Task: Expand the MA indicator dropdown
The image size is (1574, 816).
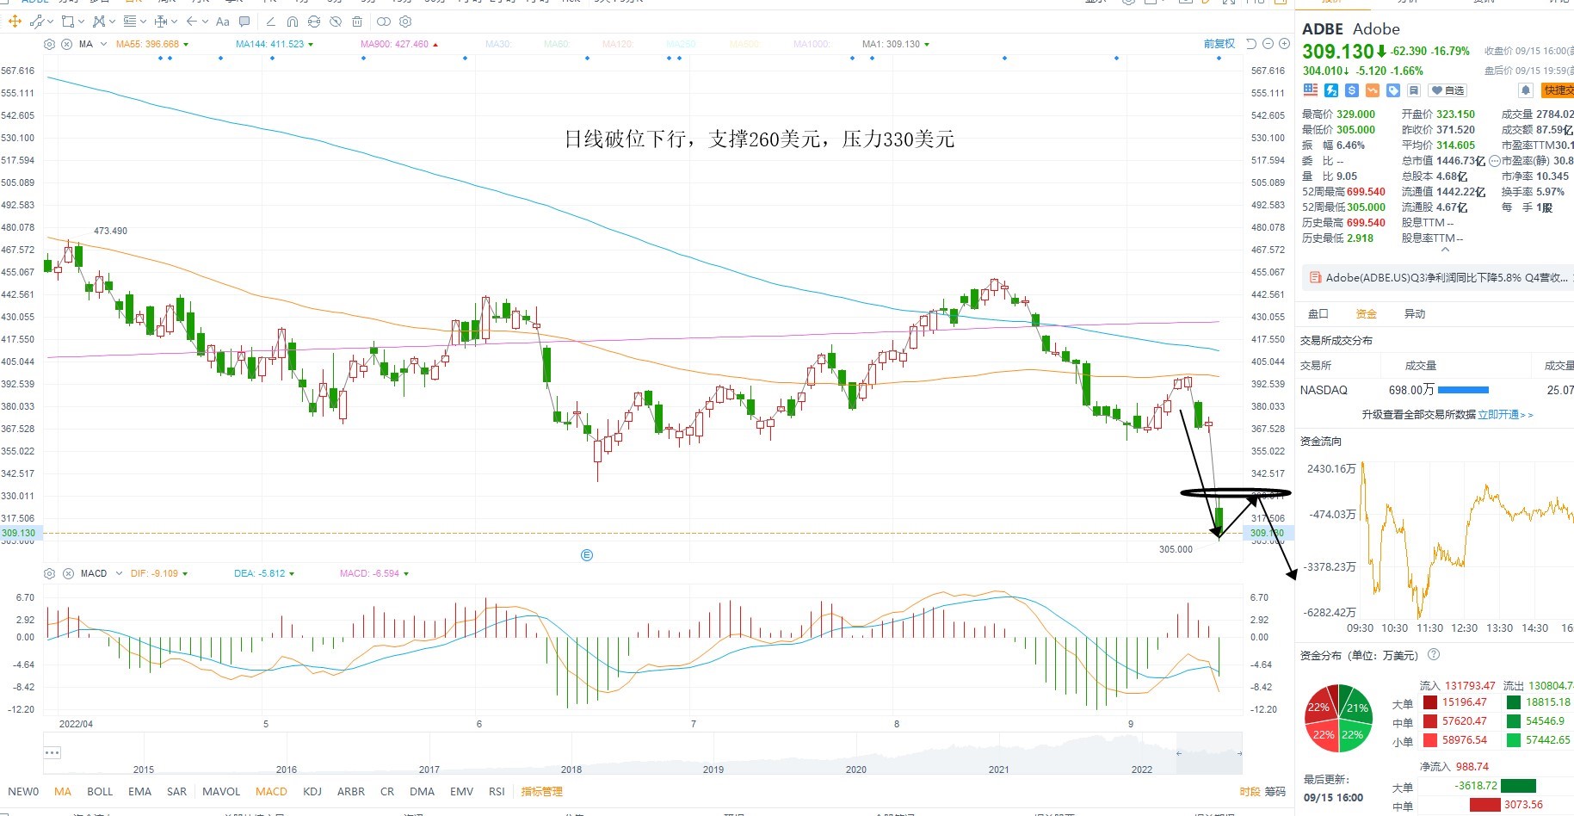Action: [104, 44]
